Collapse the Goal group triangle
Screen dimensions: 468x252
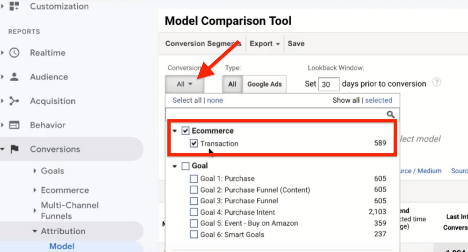point(174,166)
